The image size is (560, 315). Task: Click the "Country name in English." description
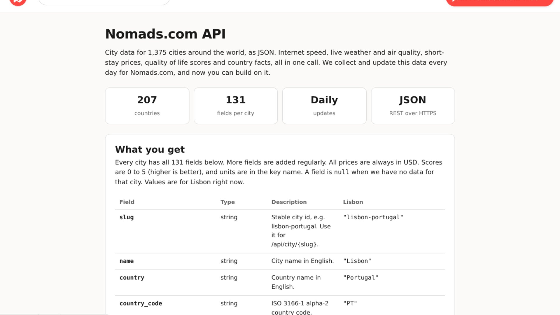296,282
